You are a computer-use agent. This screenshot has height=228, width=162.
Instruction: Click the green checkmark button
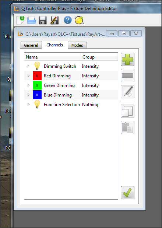coord(127,193)
